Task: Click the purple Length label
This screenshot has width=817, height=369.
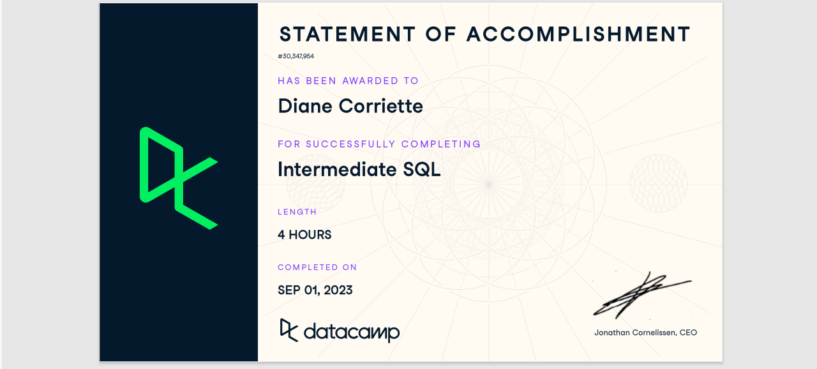Action: click(x=297, y=212)
